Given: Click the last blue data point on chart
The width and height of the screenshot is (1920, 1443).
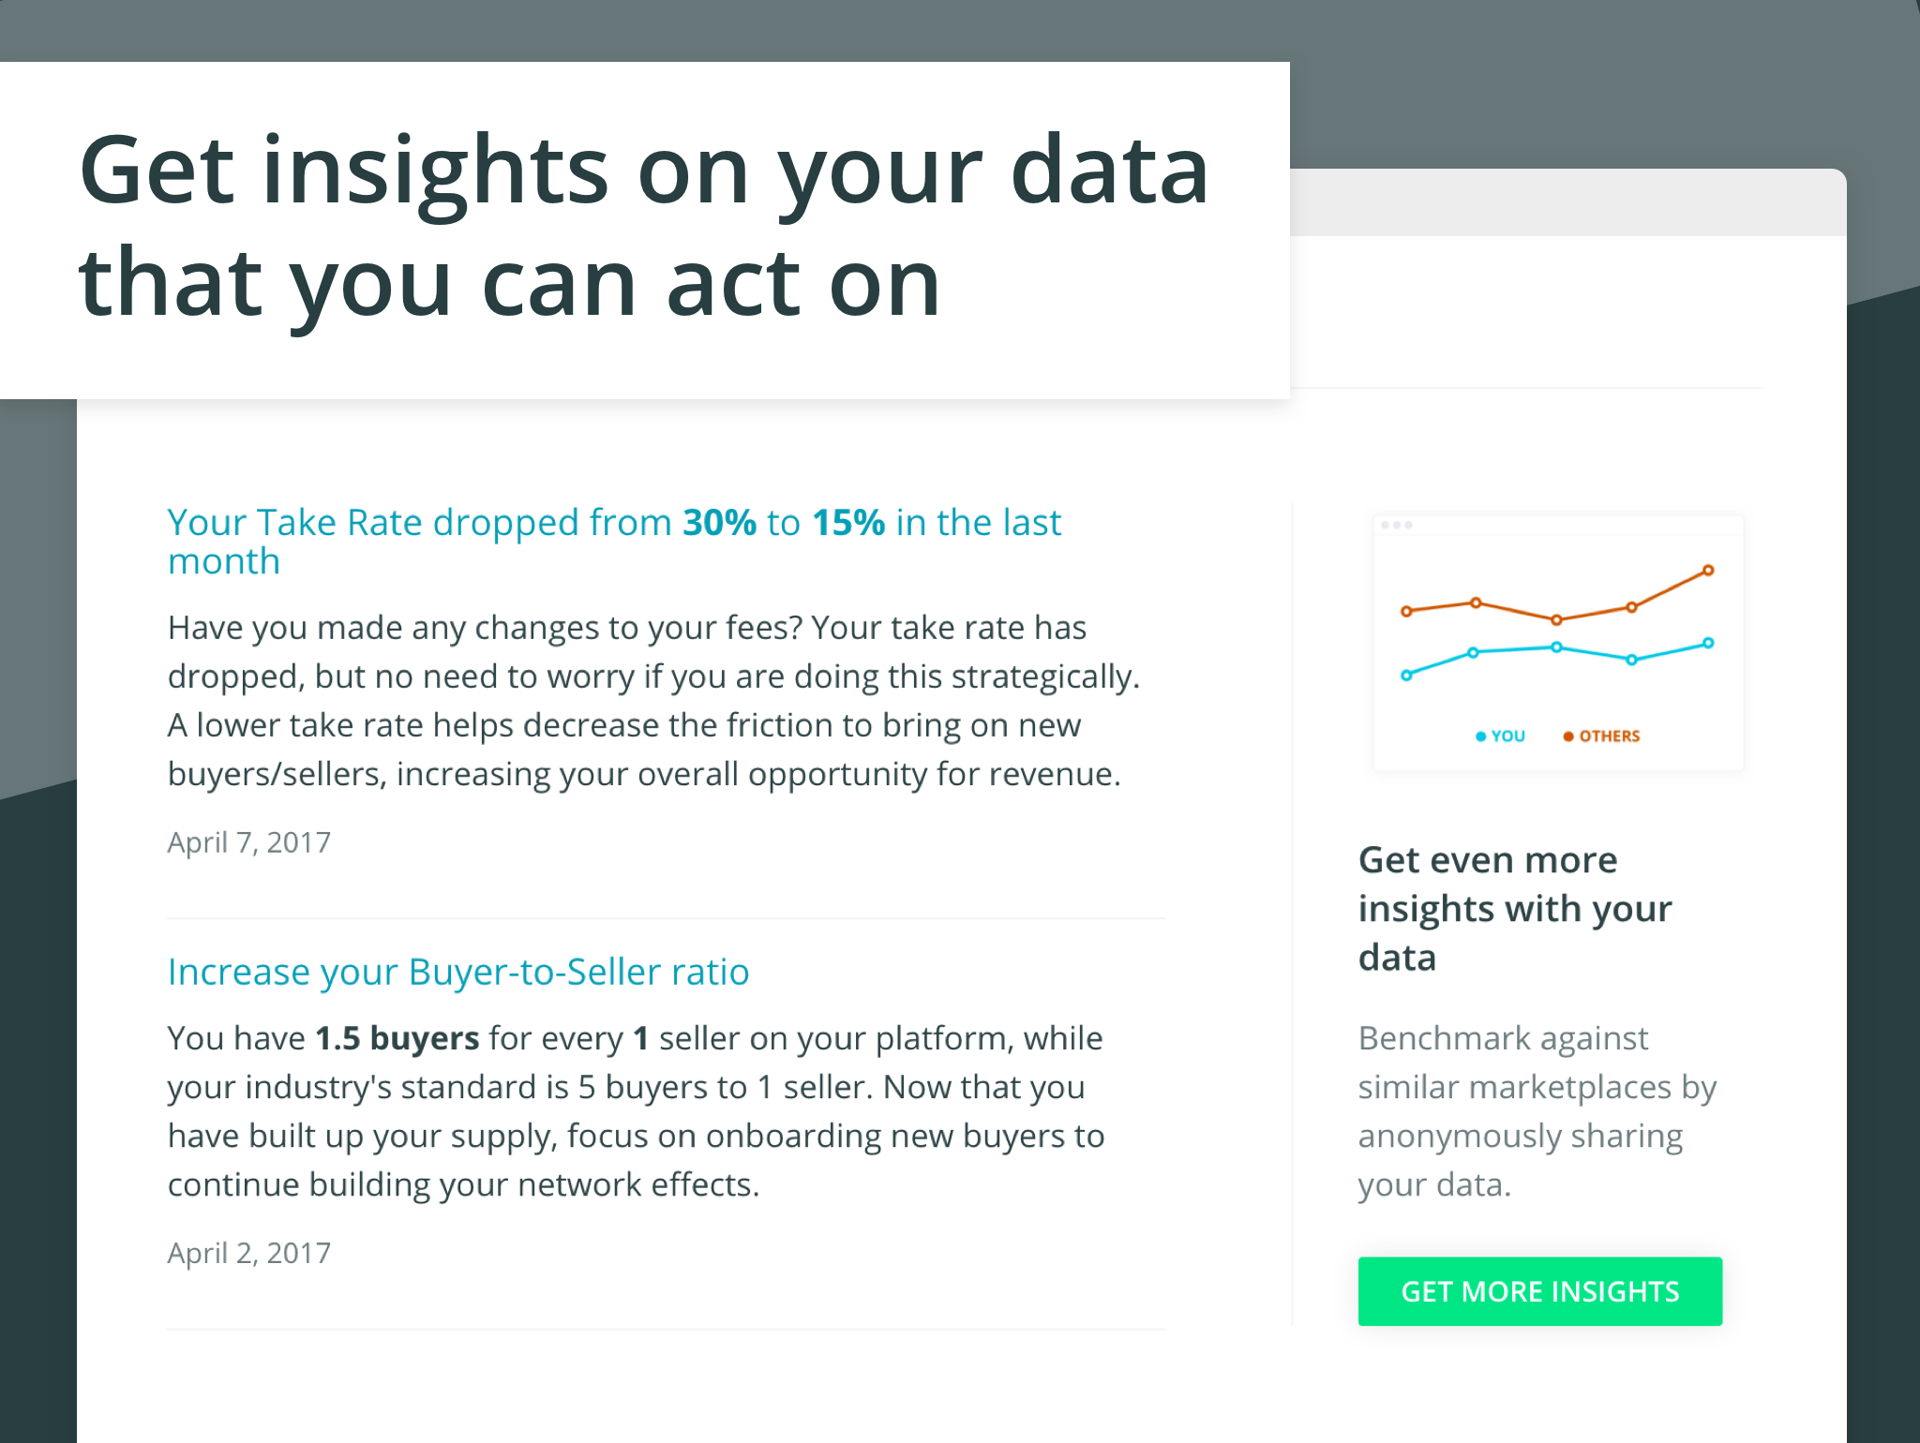Looking at the screenshot, I should 1708,643.
